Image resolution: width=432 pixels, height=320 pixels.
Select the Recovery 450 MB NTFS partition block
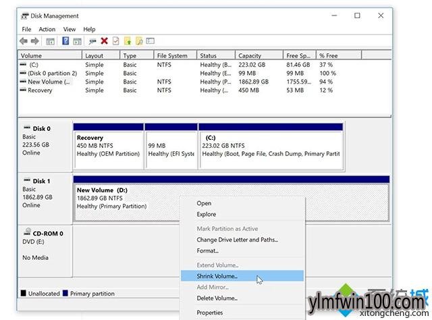click(109, 146)
